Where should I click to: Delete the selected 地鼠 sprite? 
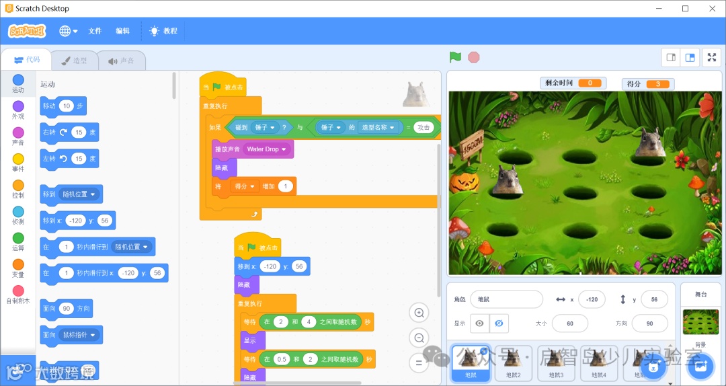tap(484, 351)
